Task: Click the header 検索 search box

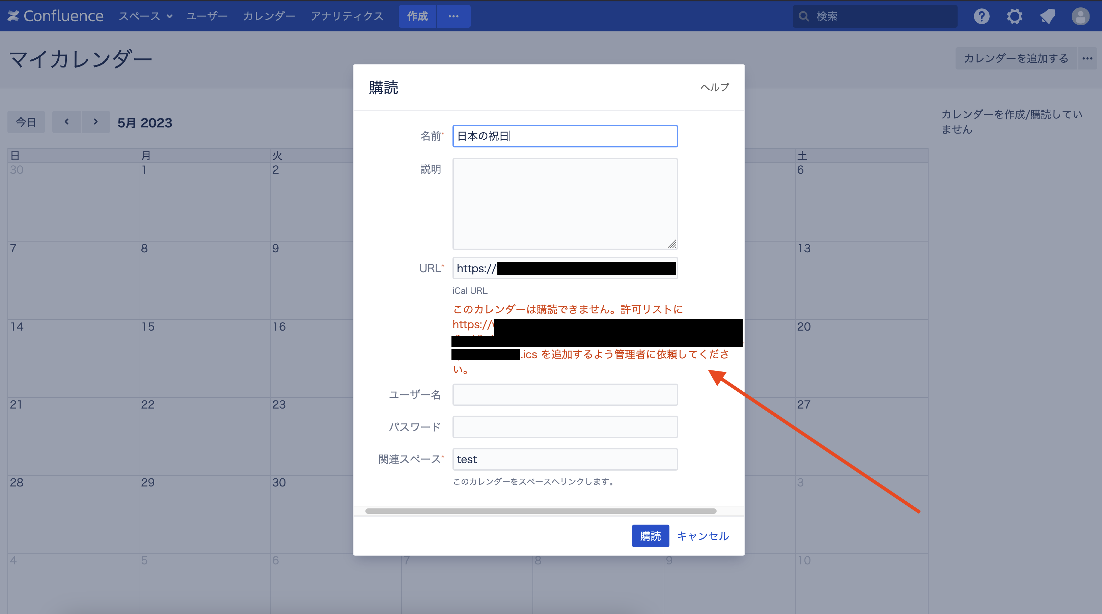Action: (x=875, y=16)
